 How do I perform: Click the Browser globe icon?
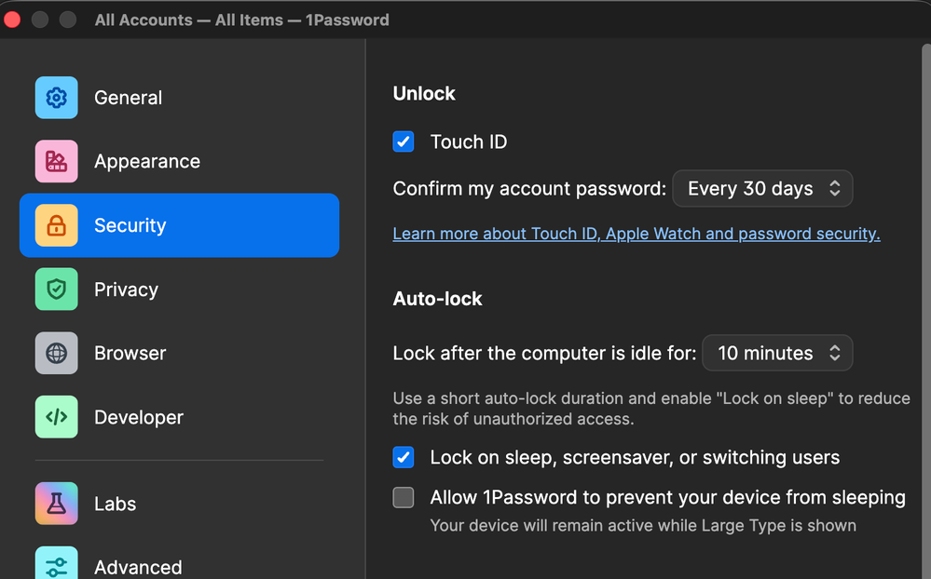pyautogui.click(x=56, y=354)
